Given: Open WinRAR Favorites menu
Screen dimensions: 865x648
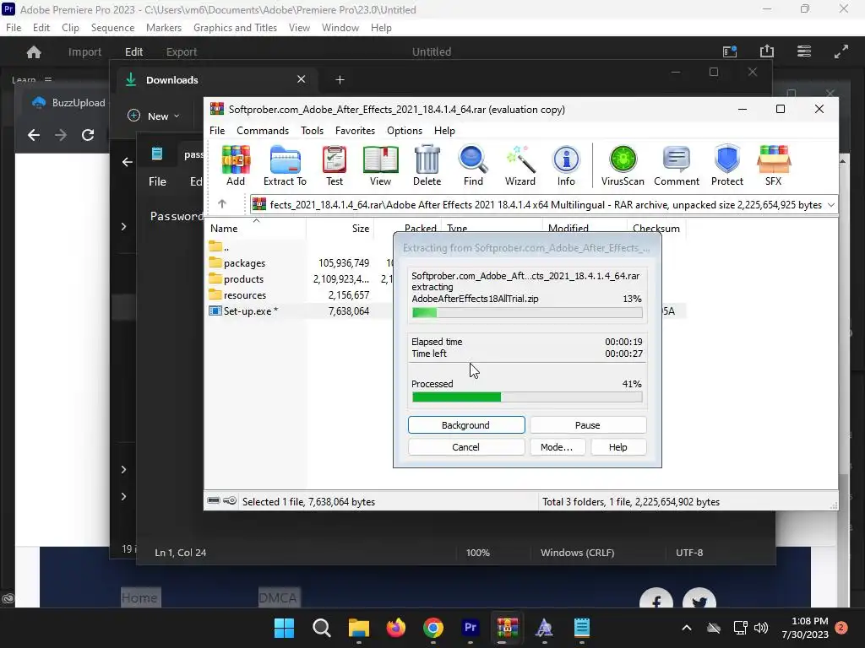Looking at the screenshot, I should tap(355, 131).
